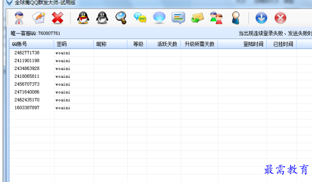Click the 登陆时间 column header
The image size is (312, 182).
tap(242, 44)
